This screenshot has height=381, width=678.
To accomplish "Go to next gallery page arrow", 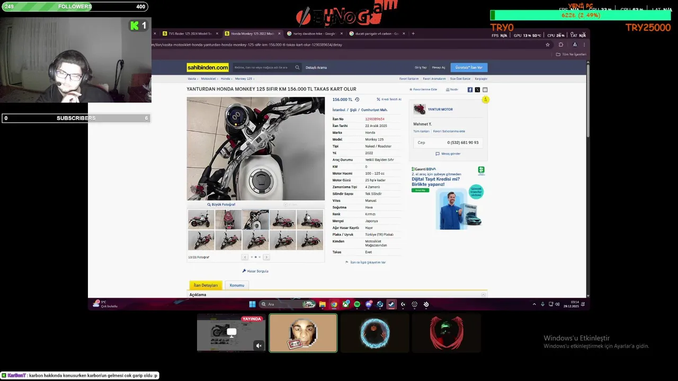I will [266, 257].
